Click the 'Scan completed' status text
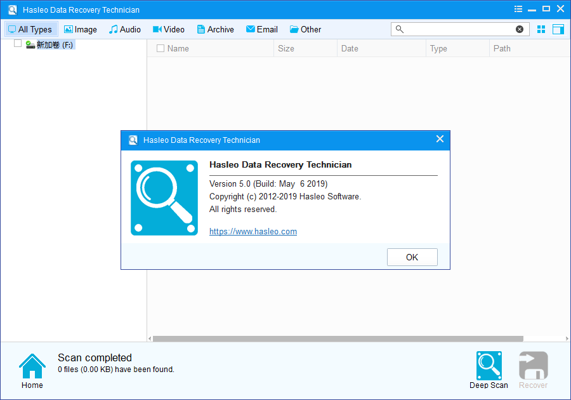 pos(95,357)
